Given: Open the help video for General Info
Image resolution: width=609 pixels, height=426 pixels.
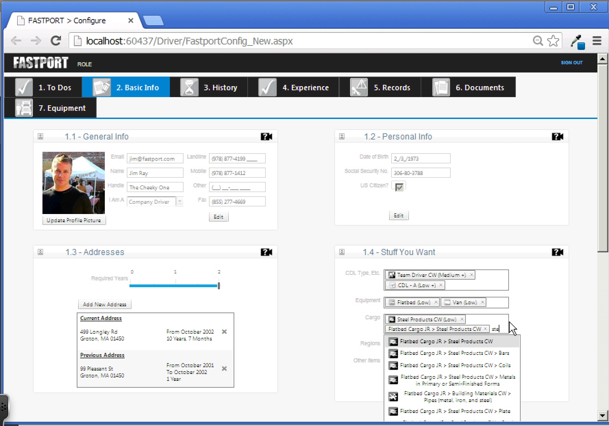Looking at the screenshot, I should point(266,136).
